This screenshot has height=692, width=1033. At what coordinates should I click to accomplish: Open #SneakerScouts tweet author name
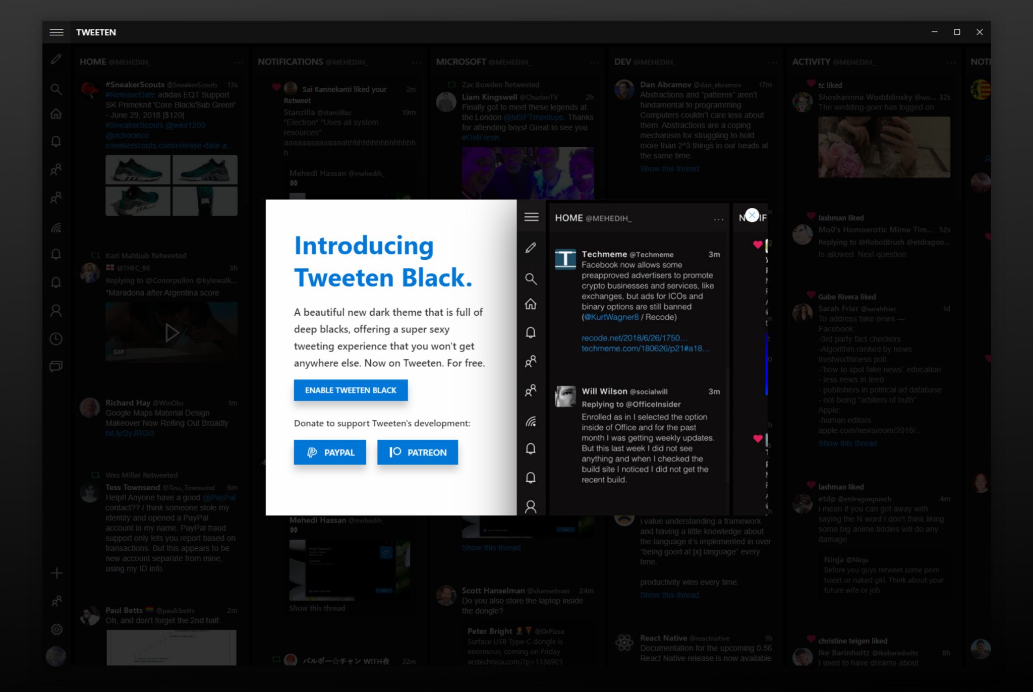click(x=135, y=85)
